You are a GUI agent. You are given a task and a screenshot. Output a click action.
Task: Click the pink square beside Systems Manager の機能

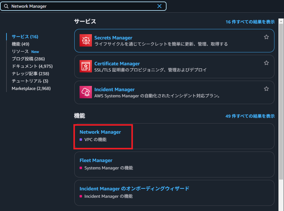pyautogui.click(x=81, y=168)
